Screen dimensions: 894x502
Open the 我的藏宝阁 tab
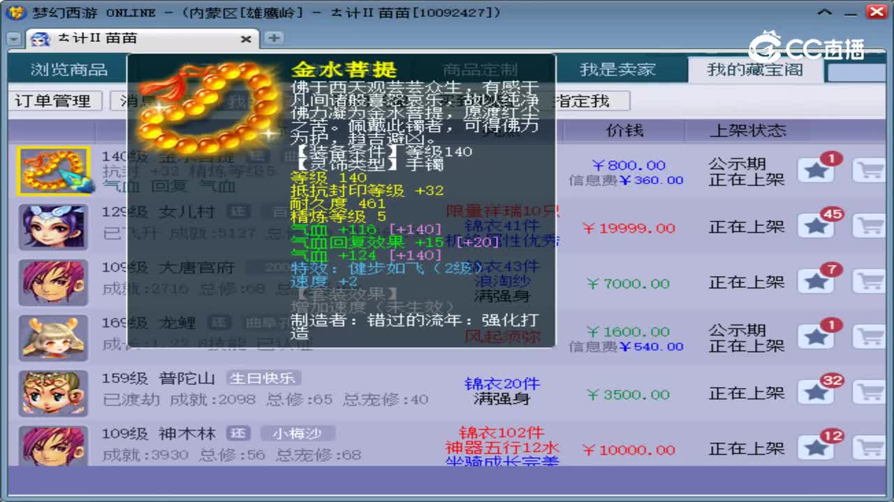tap(755, 69)
